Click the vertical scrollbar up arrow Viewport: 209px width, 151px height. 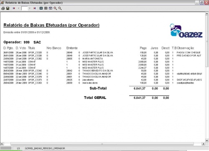[x=207, y=14]
